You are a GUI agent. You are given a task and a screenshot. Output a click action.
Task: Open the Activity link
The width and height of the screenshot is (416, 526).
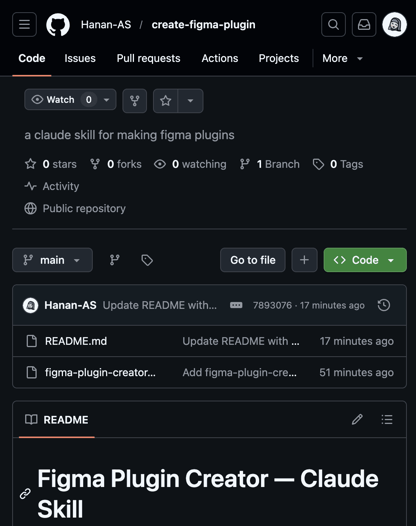52,187
